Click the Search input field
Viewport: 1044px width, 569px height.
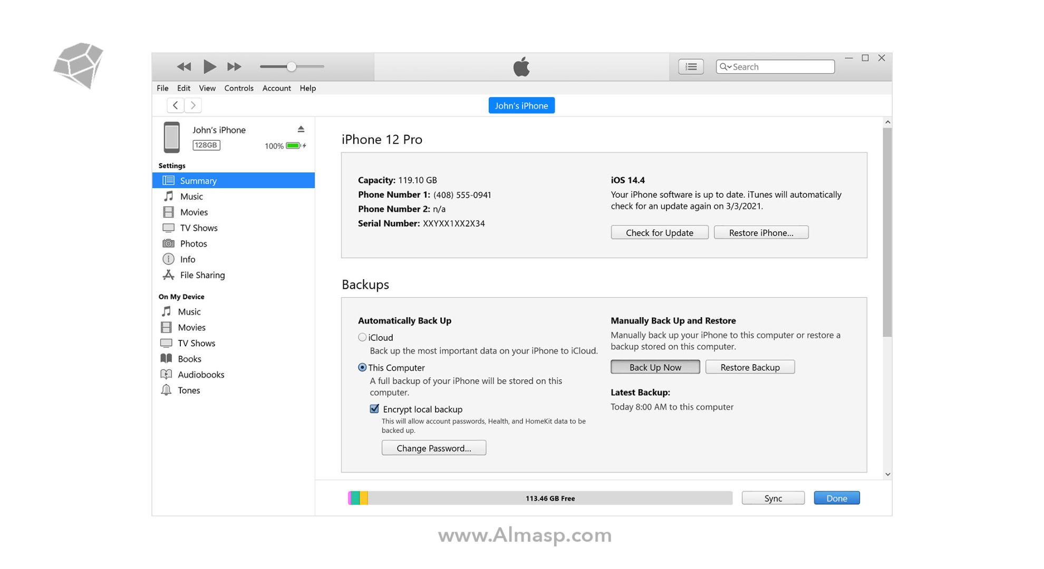[x=775, y=66]
